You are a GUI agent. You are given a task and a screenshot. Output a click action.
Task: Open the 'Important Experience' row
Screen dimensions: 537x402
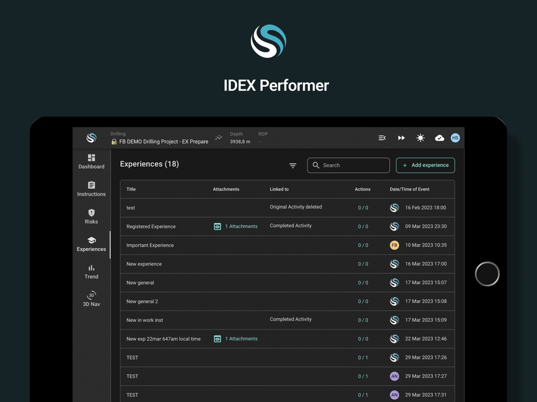287,245
